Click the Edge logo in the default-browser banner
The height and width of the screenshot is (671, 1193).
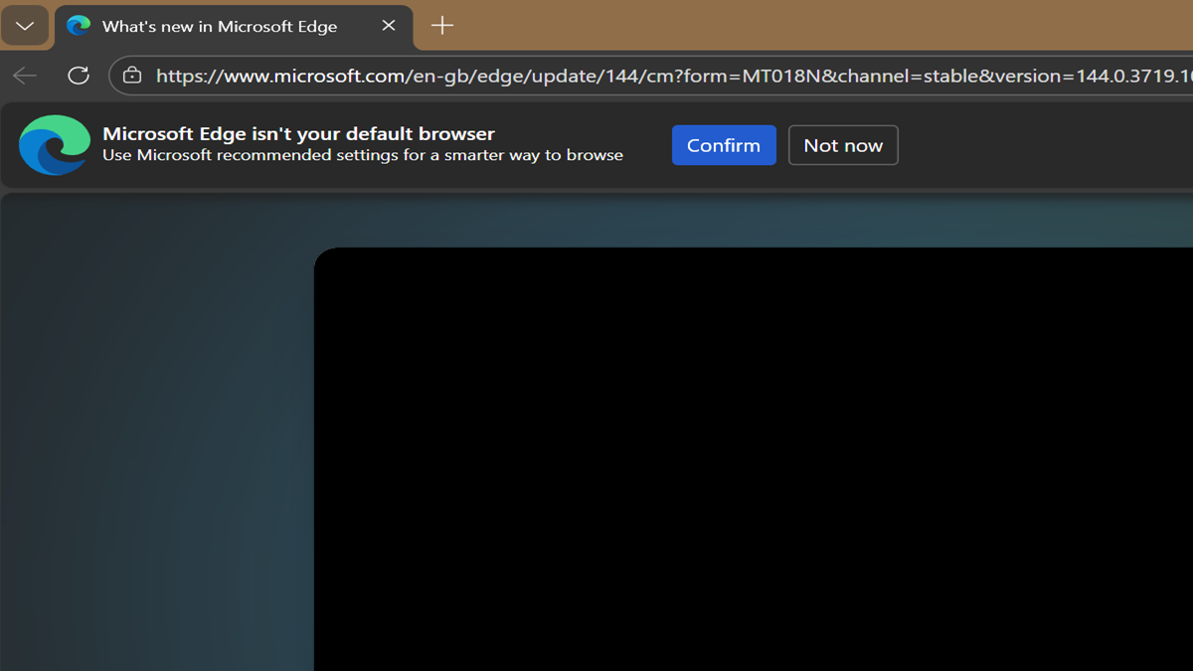55,145
